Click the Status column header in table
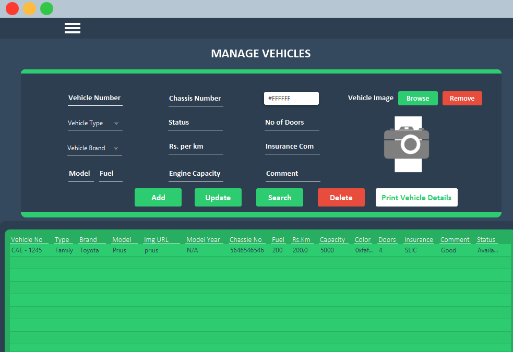 (x=486, y=239)
